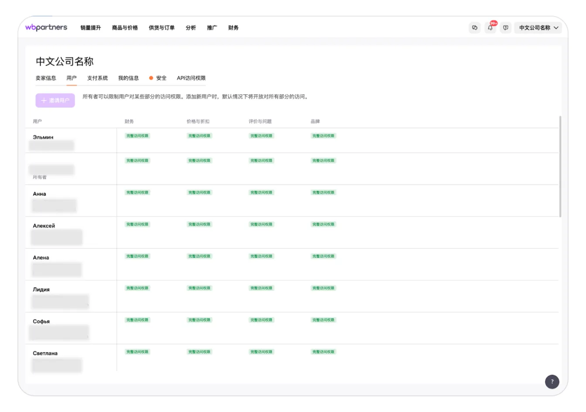Open the 供货与订单 menu
Image resolution: width=586 pixels, height=412 pixels.
point(161,28)
